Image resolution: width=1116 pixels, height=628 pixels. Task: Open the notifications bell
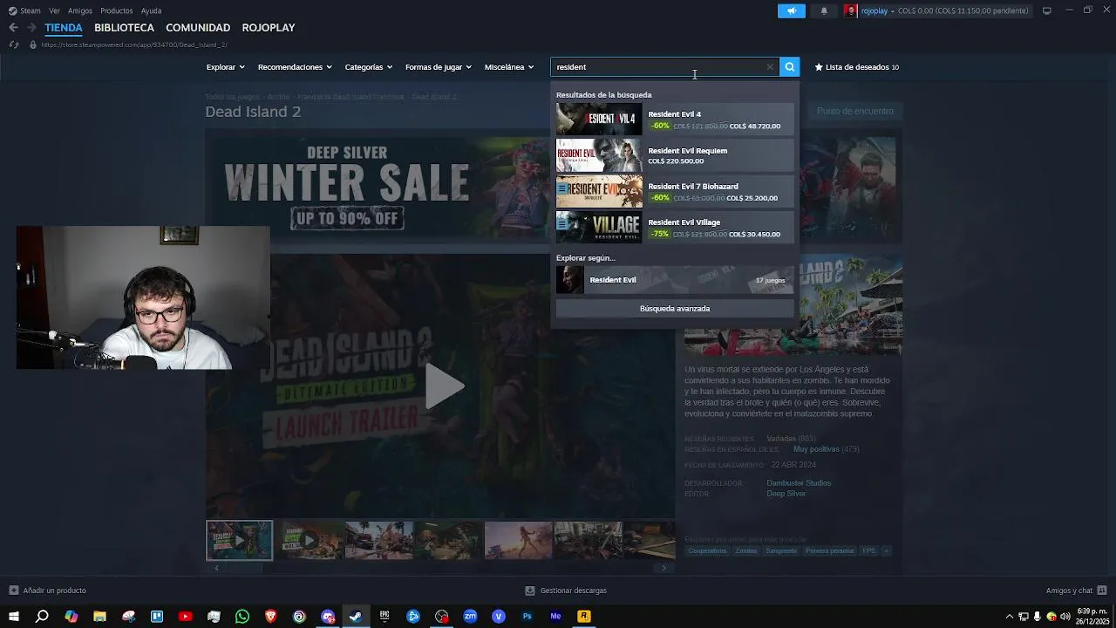(x=824, y=10)
